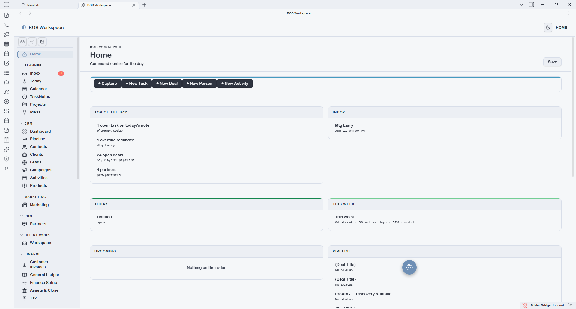Open the inbox icon above sidebar
The image size is (576, 309).
(x=22, y=42)
